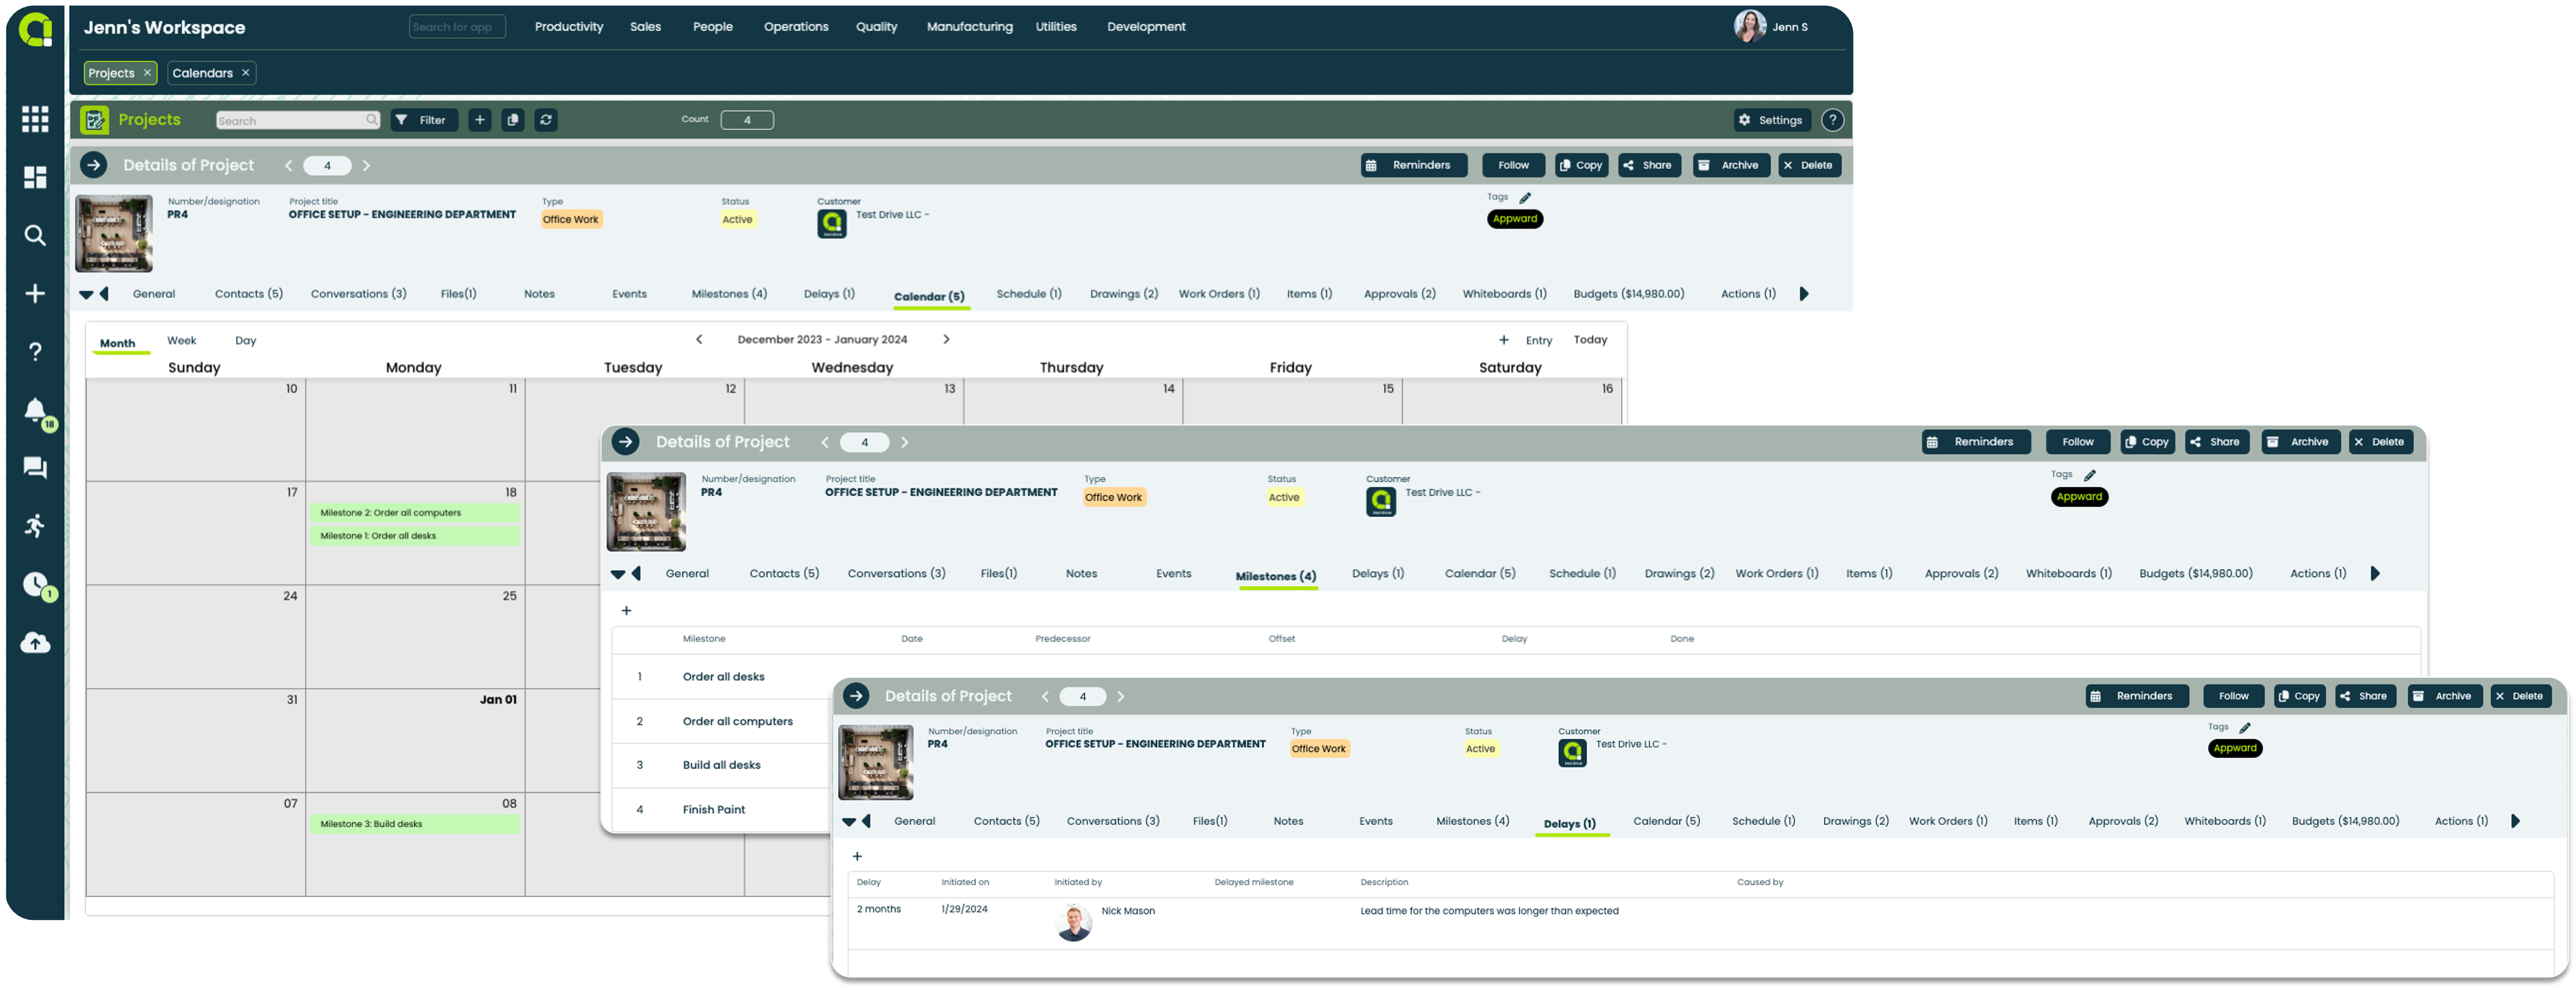Click the plus add project toolbar icon
Screen dimensions: 2576x990
pos(480,120)
